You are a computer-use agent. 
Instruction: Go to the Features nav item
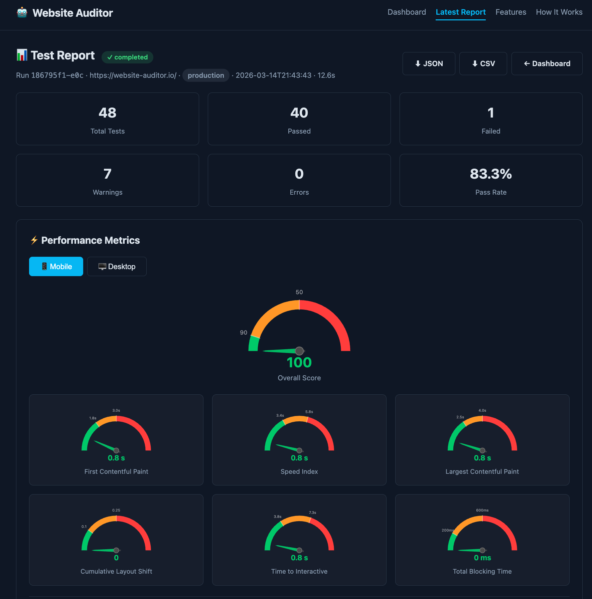(x=510, y=12)
